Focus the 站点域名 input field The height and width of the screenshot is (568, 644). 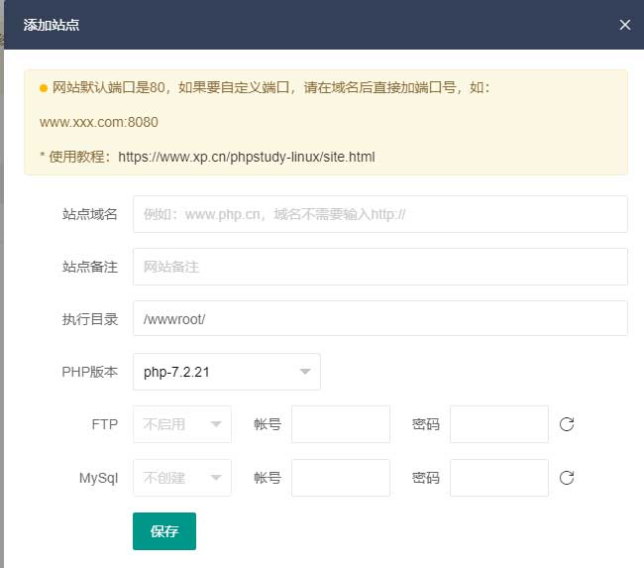coord(379,214)
